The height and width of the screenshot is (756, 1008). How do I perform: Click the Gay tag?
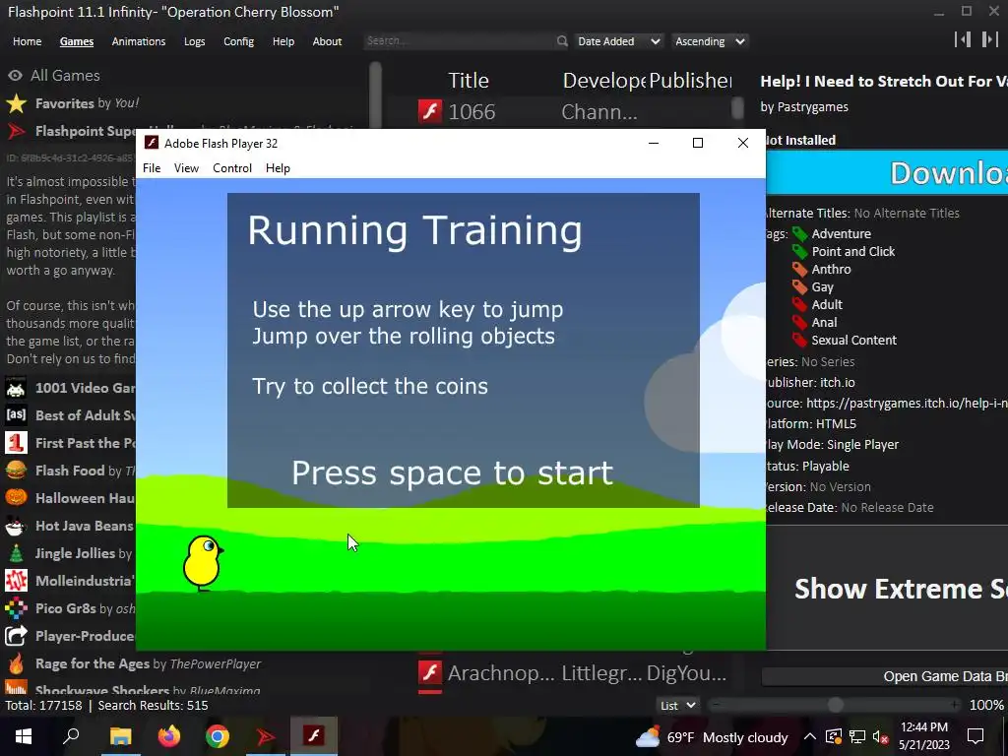822,286
